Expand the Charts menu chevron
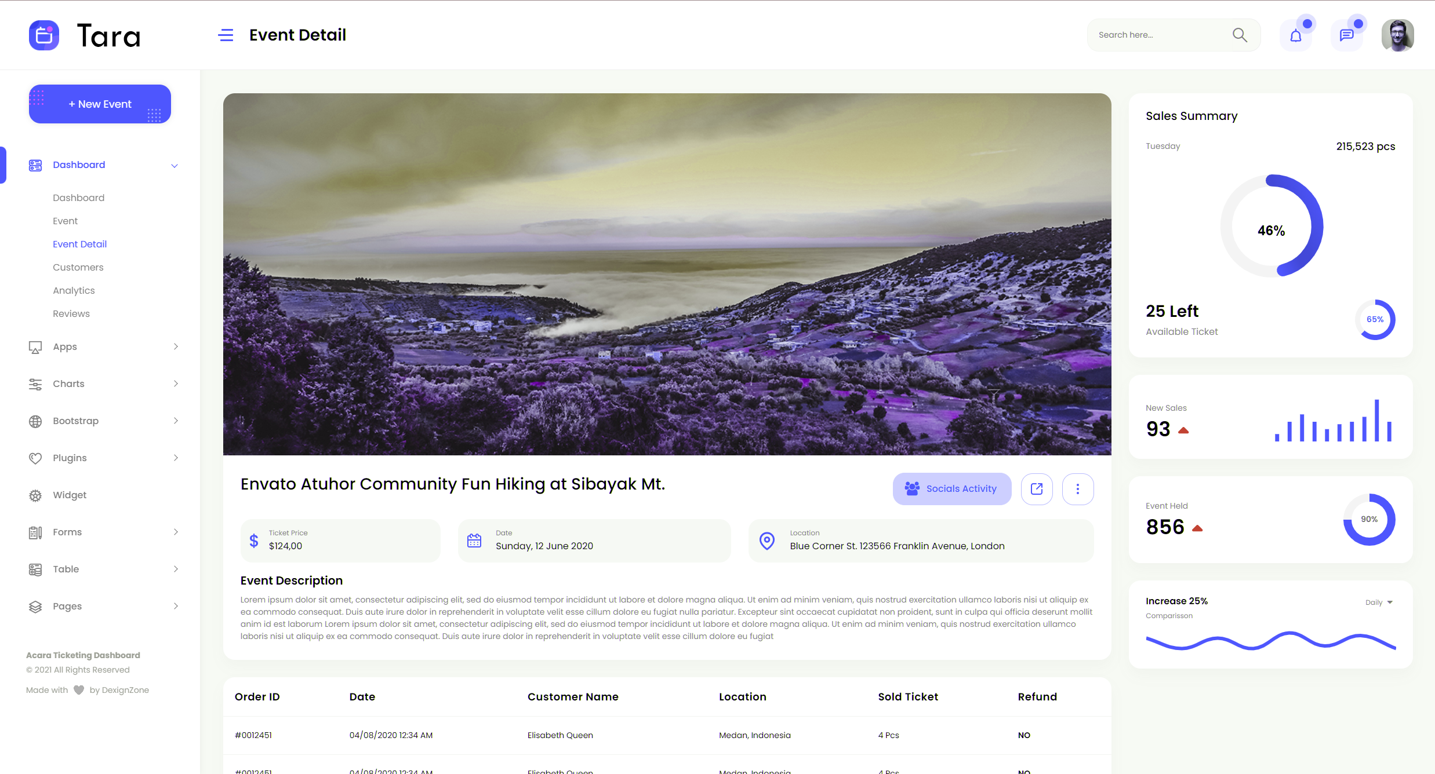Screen dimensions: 1435x774 176,384
